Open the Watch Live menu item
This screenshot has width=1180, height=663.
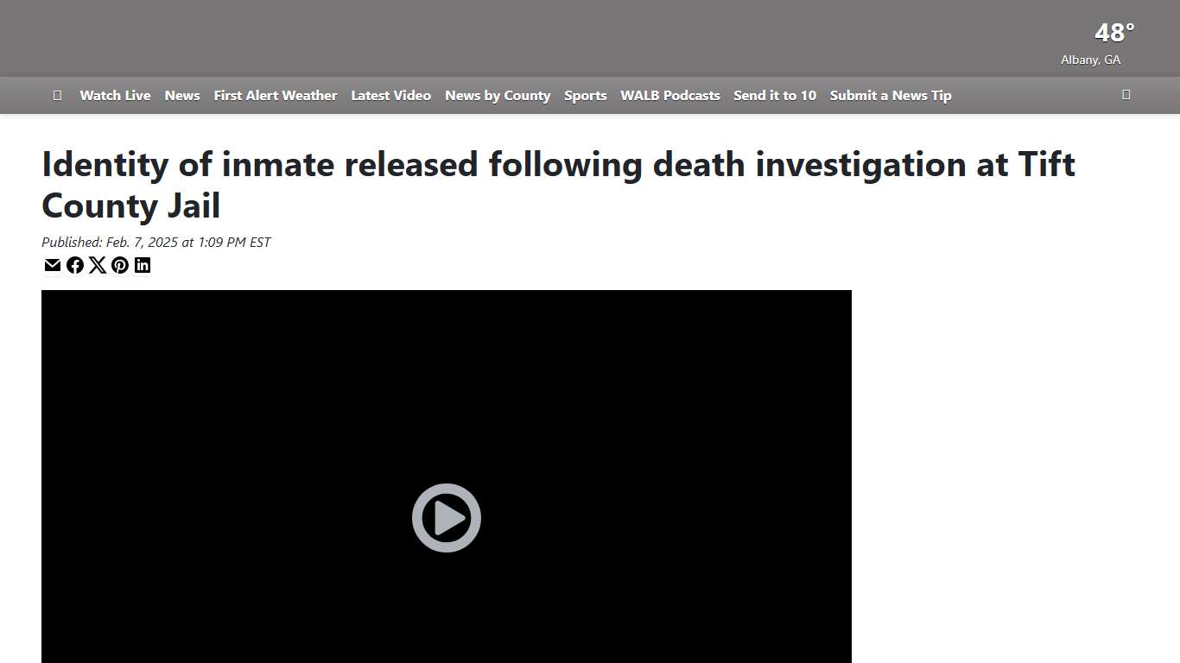click(115, 96)
